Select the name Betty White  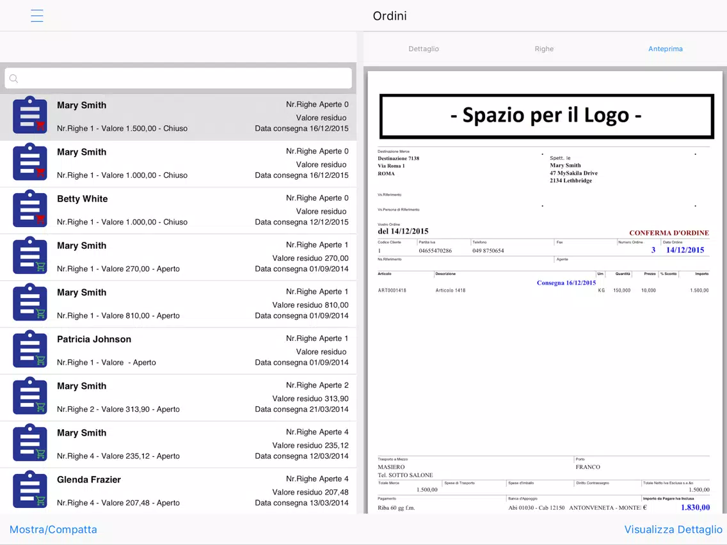pyautogui.click(x=82, y=199)
